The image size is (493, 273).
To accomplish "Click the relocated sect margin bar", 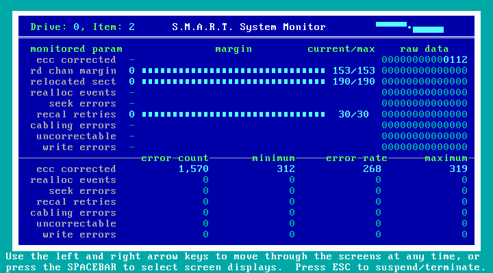I will pos(233,82).
